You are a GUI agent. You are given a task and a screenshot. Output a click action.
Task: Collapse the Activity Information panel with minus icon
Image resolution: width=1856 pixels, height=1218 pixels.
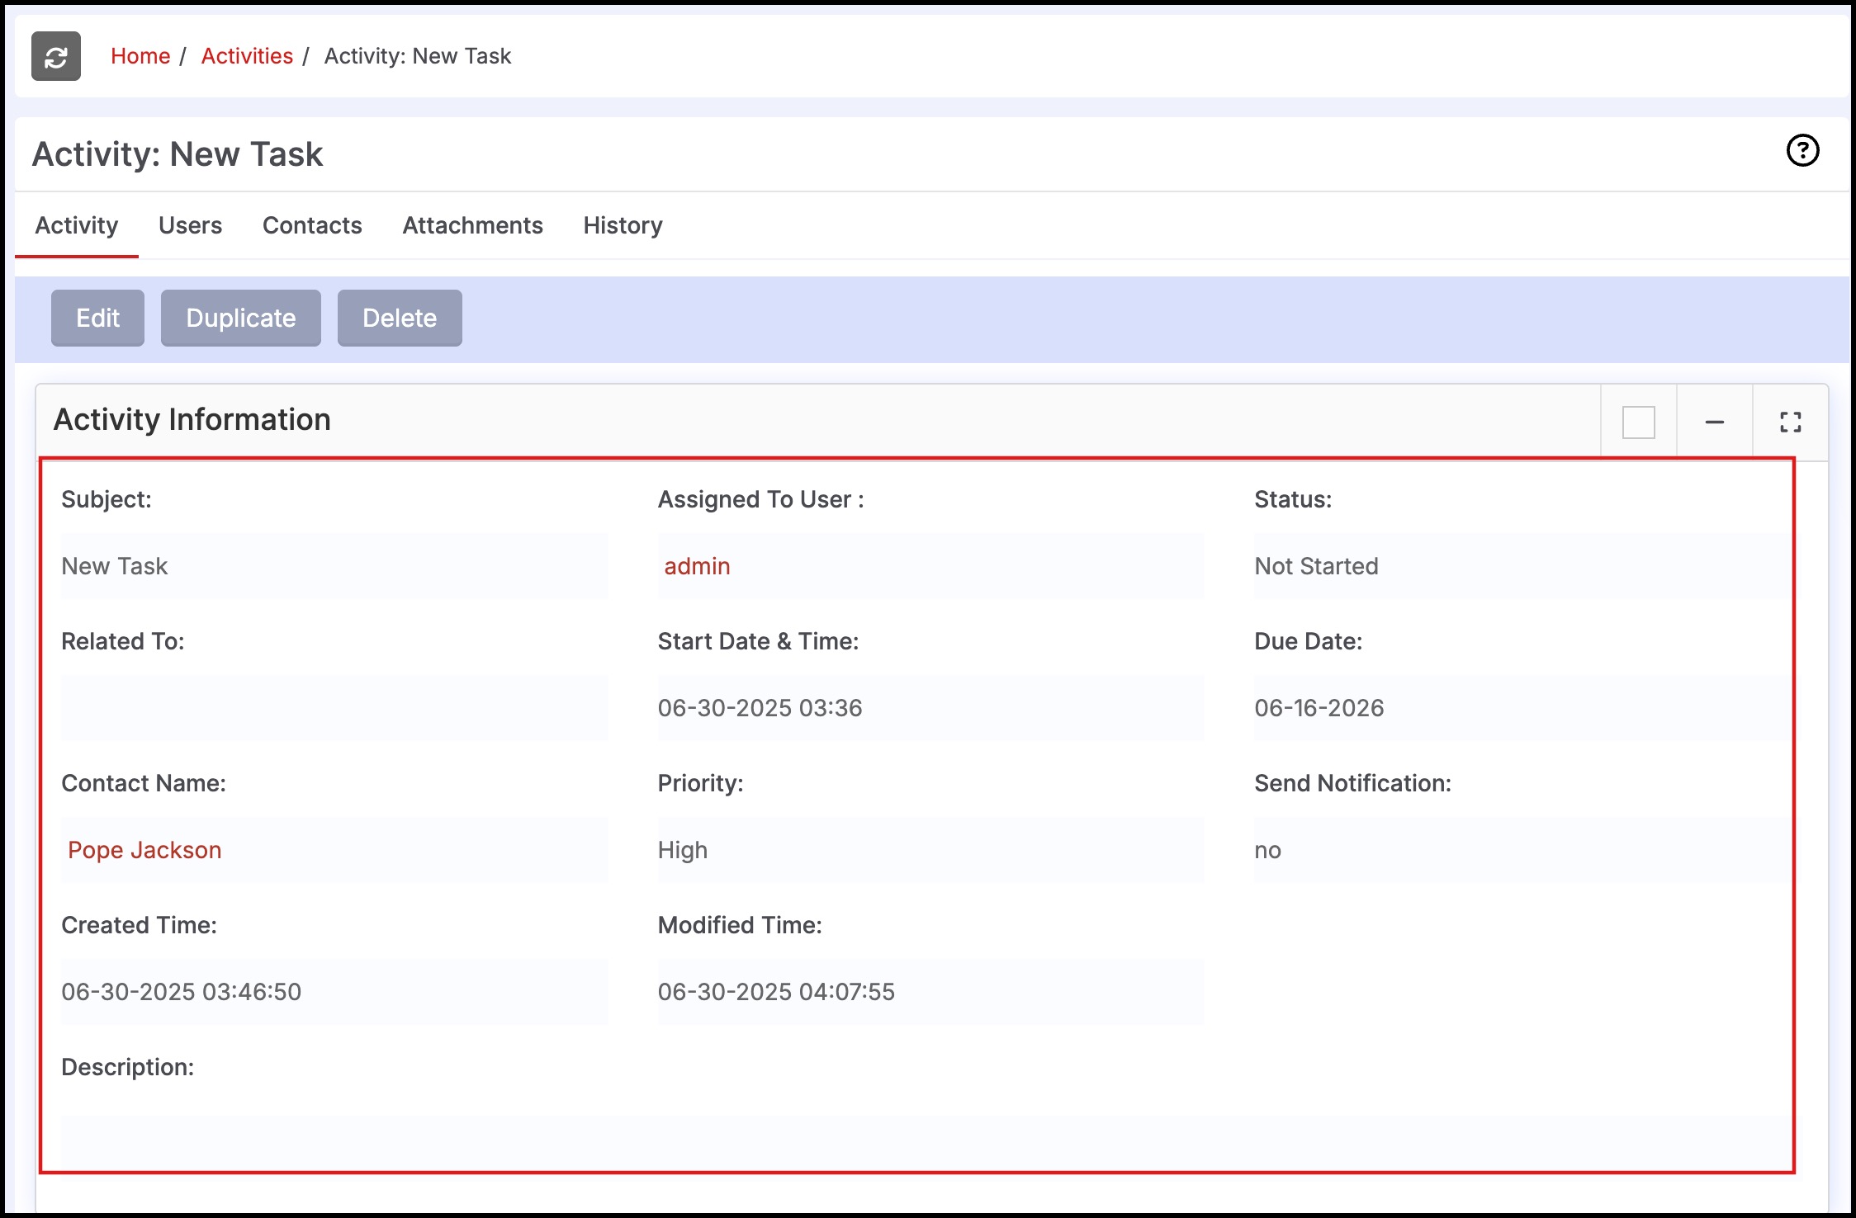pyautogui.click(x=1715, y=422)
